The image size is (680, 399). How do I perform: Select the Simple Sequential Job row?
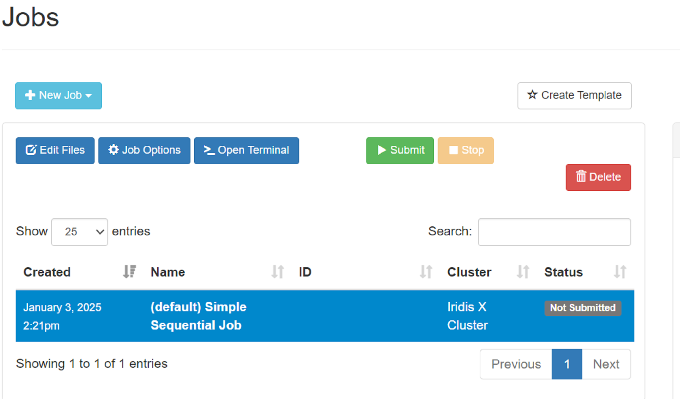[x=198, y=316]
